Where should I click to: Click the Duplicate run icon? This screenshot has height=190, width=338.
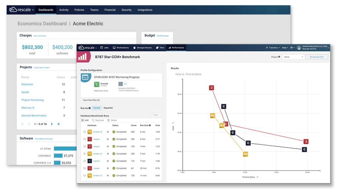point(93,120)
